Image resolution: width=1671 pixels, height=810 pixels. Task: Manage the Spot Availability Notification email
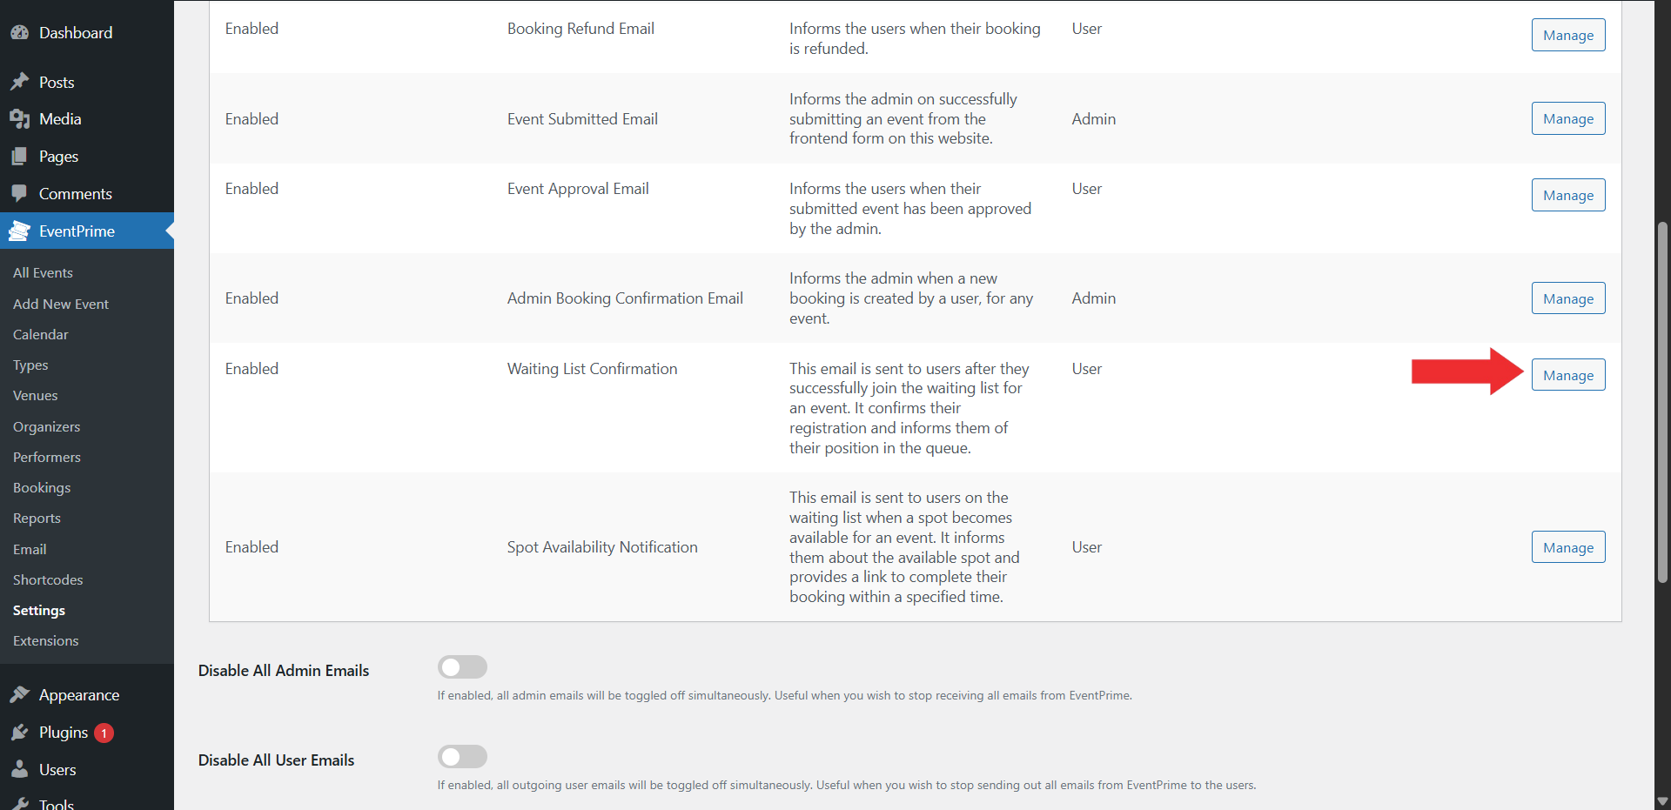[x=1567, y=547]
